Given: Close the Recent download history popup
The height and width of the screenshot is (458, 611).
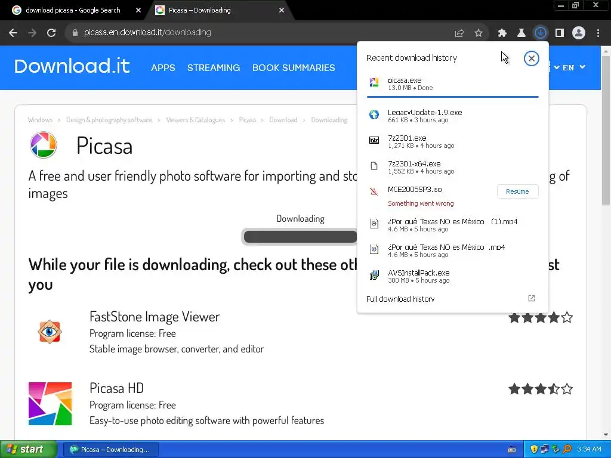Looking at the screenshot, I should (531, 58).
